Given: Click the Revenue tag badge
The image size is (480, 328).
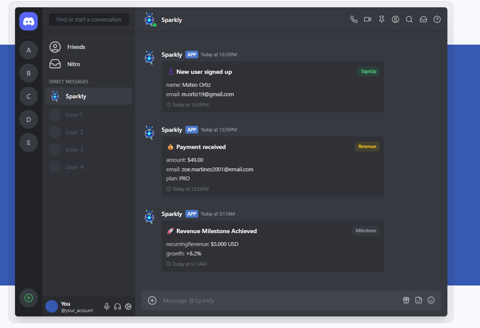Looking at the screenshot, I should 367,146.
